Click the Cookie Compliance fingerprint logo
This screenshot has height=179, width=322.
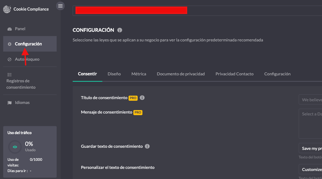(x=7, y=9)
